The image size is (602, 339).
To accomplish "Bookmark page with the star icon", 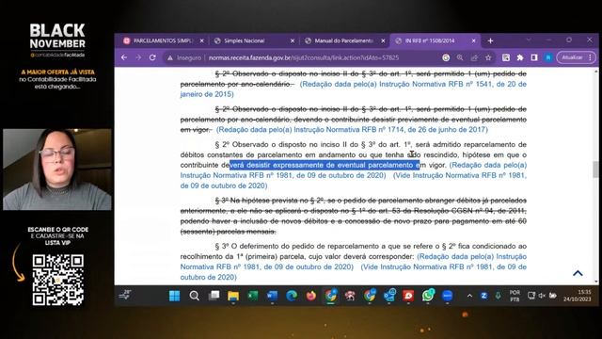I will [x=488, y=57].
